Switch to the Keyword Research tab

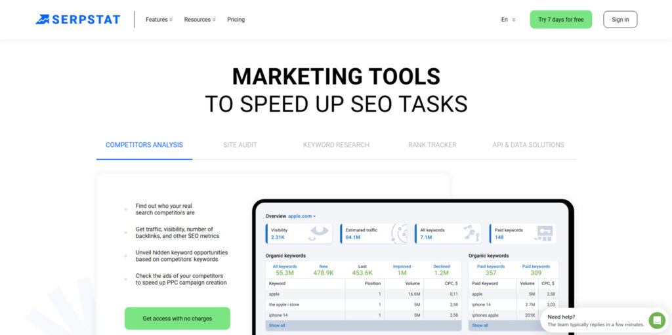pyautogui.click(x=336, y=145)
